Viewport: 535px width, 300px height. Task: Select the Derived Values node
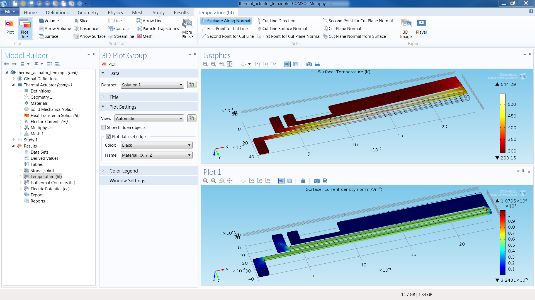pyautogui.click(x=44, y=158)
